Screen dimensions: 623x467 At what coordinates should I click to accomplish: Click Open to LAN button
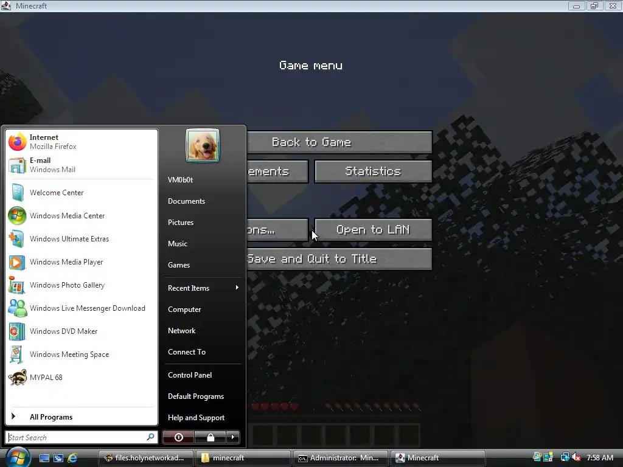point(373,229)
